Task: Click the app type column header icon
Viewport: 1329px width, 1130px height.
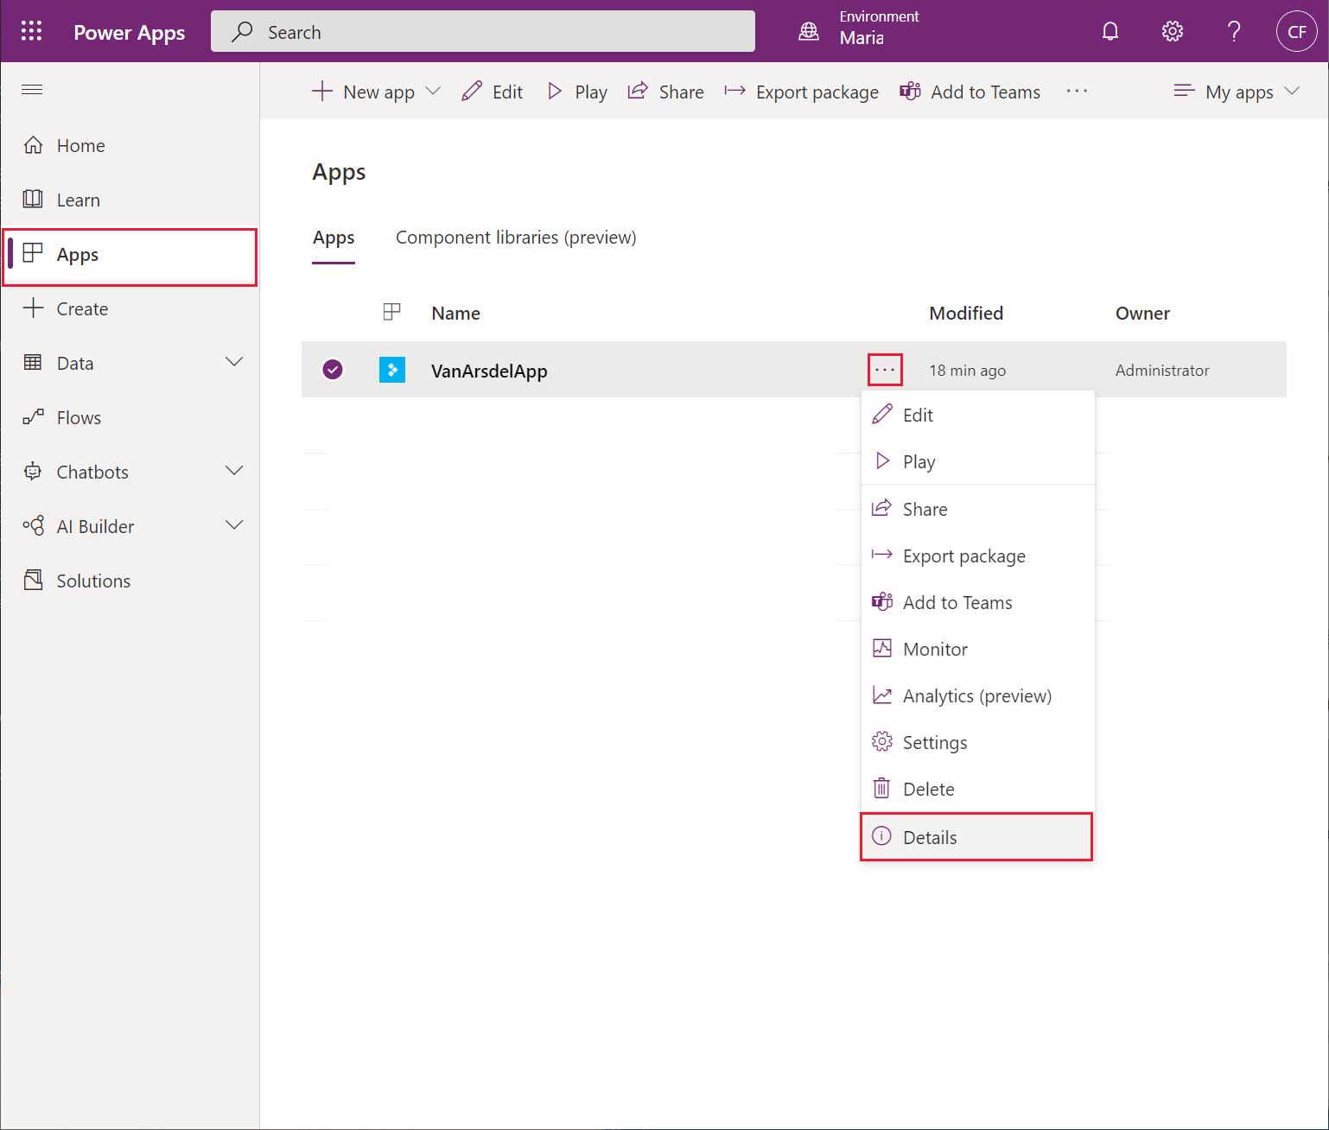Action: [x=392, y=312]
